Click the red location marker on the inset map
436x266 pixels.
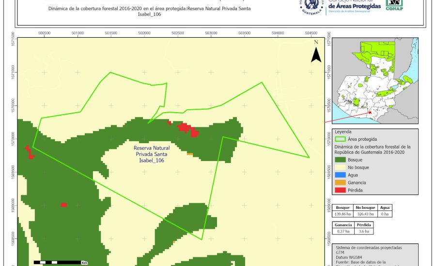pos(371,113)
